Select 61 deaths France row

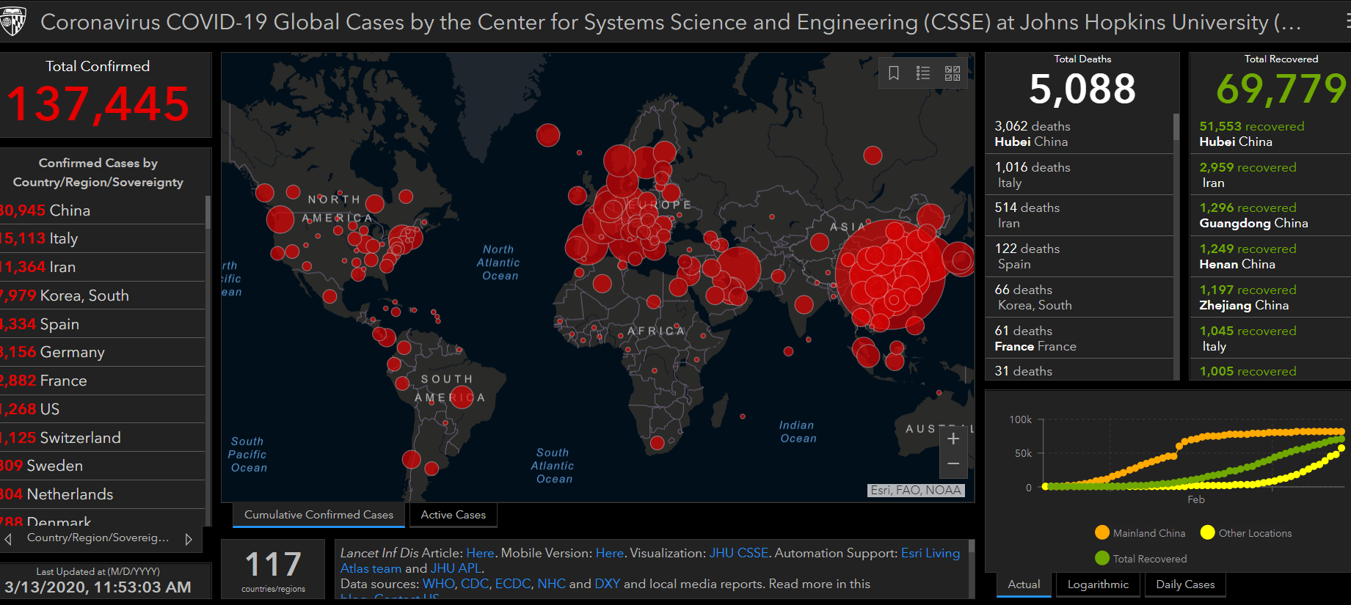coord(1079,338)
